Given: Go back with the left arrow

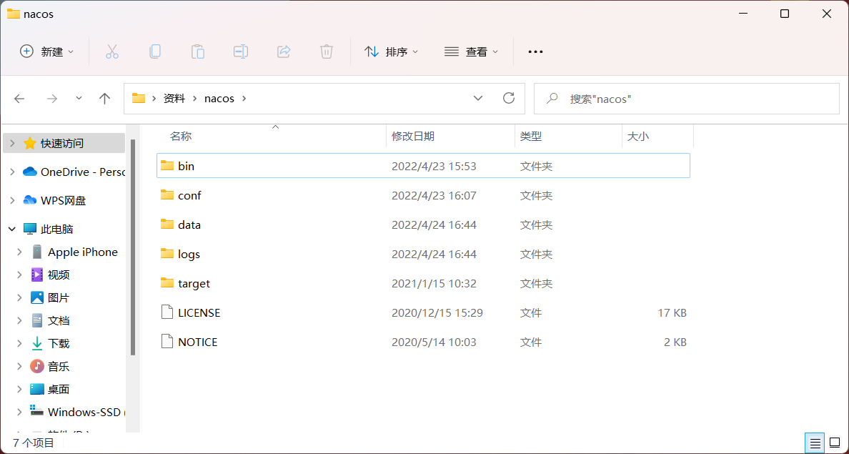Looking at the screenshot, I should coord(19,99).
